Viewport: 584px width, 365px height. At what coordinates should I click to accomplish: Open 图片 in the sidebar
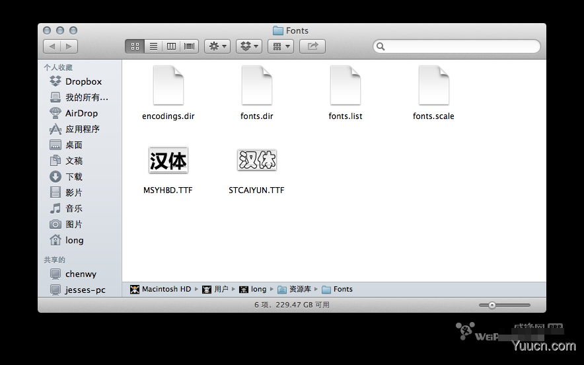80,224
